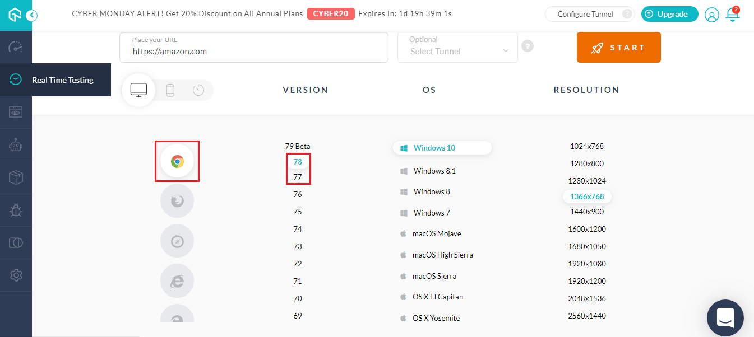Open the split compare sidebar icon

pyautogui.click(x=16, y=242)
